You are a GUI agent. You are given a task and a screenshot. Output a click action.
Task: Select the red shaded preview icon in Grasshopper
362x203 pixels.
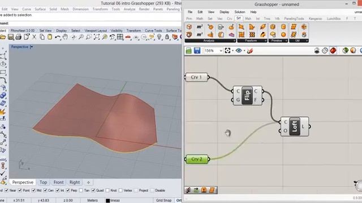coord(333,50)
